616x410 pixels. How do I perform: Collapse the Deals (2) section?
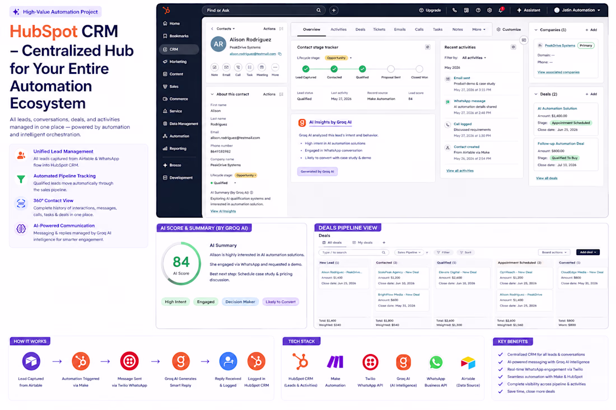536,94
